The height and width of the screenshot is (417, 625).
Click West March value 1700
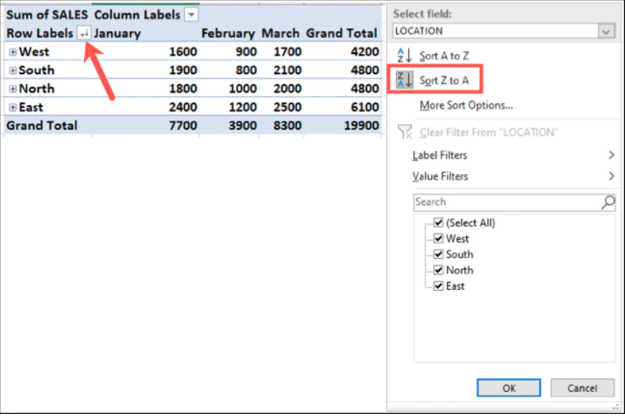(287, 52)
